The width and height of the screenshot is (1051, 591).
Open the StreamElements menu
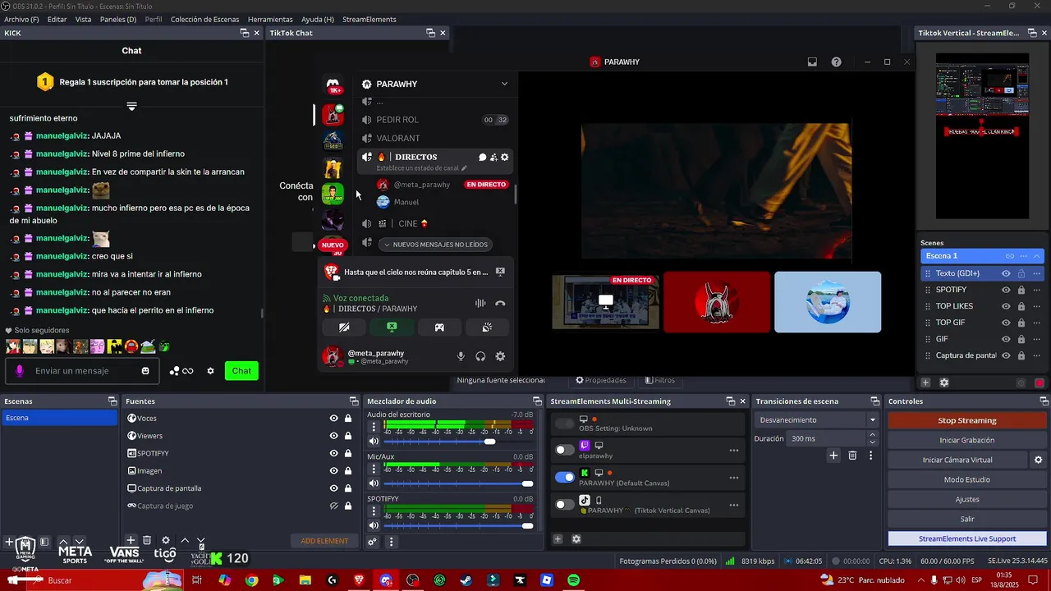point(369,19)
